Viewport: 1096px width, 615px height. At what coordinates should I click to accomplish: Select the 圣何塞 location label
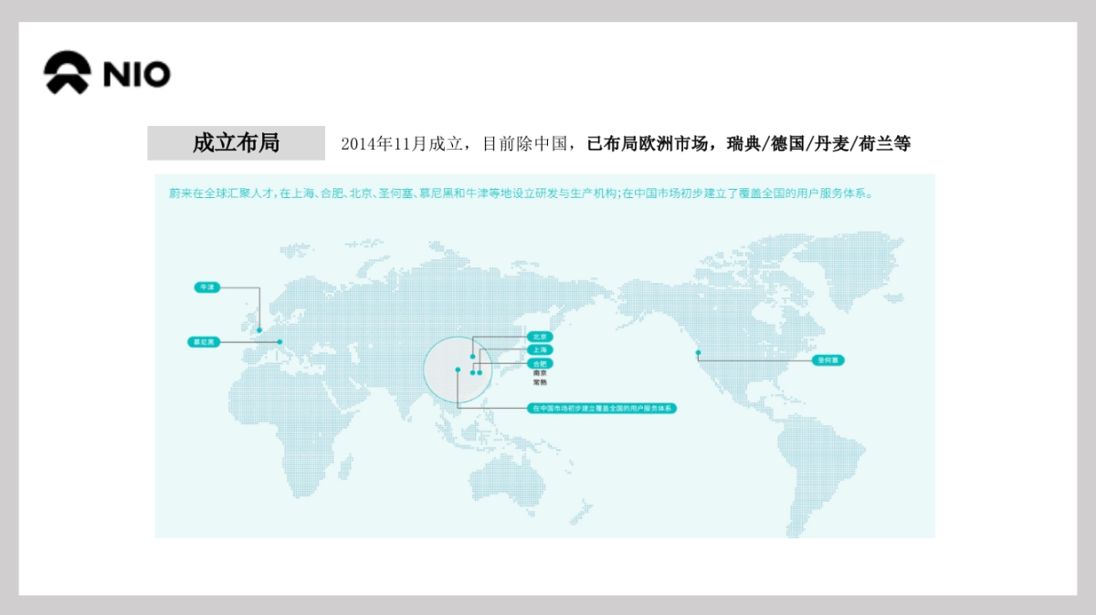(x=828, y=360)
